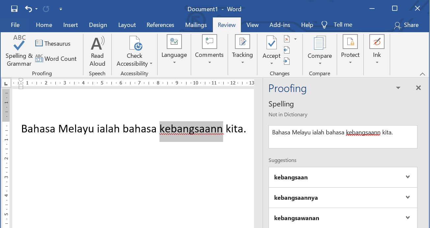Click the Accept changes icon
The image size is (430, 228).
coord(272,43)
